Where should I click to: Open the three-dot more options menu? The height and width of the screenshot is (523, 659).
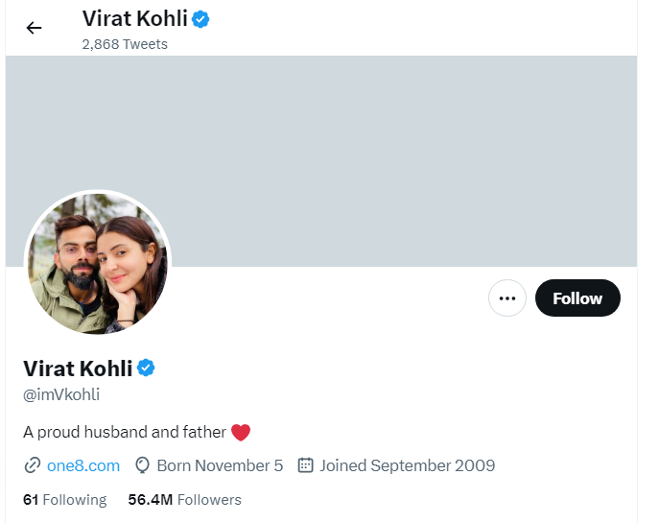tap(507, 298)
